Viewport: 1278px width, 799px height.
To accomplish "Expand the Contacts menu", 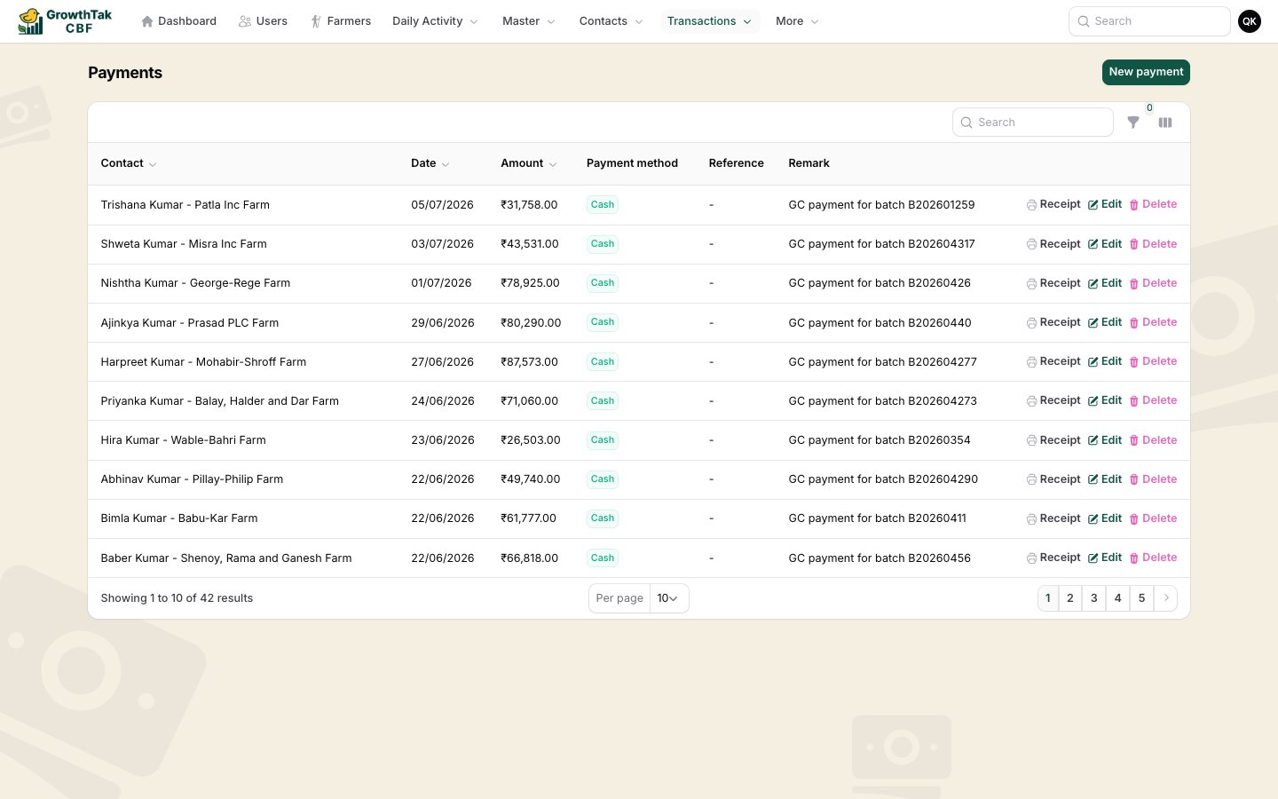I will tap(611, 21).
